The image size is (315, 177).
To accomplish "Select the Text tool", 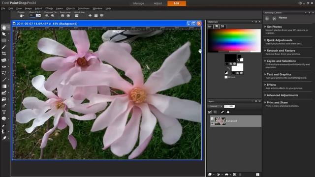I will click(x=4, y=112).
